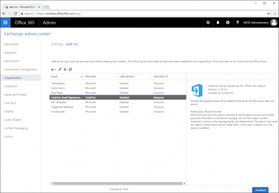Click horizontal scrollbar left arrow
The image size is (279, 193).
click(x=51, y=184)
